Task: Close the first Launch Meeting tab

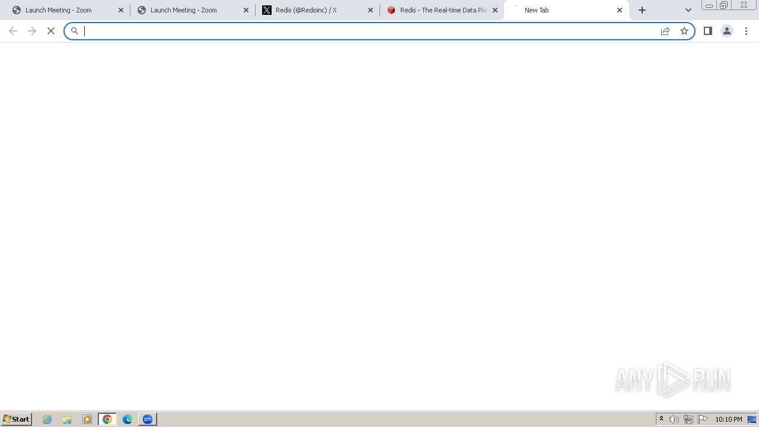Action: [x=121, y=10]
